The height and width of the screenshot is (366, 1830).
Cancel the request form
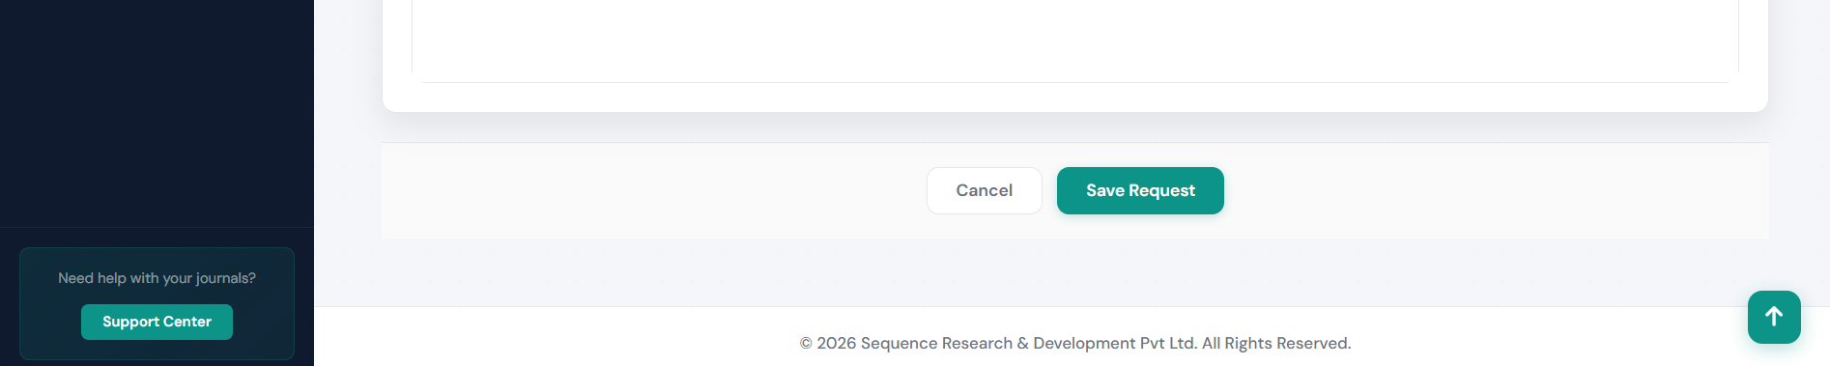tap(984, 190)
